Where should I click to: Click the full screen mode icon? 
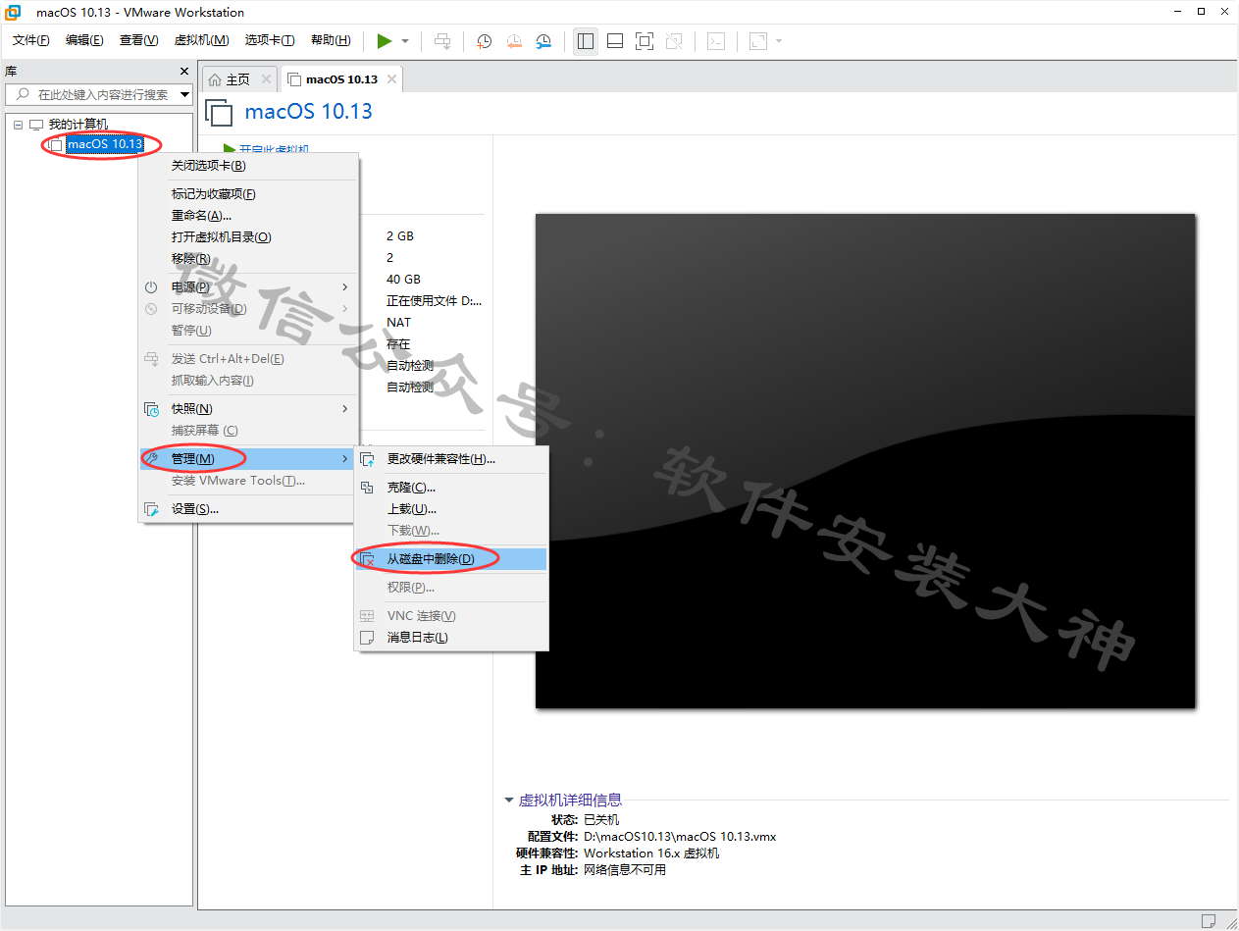coord(645,41)
